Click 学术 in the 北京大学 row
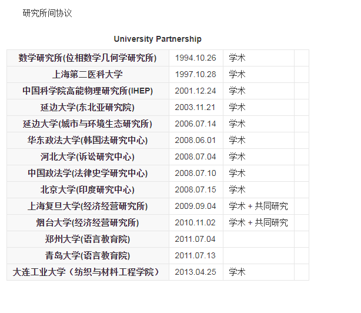 (x=237, y=190)
